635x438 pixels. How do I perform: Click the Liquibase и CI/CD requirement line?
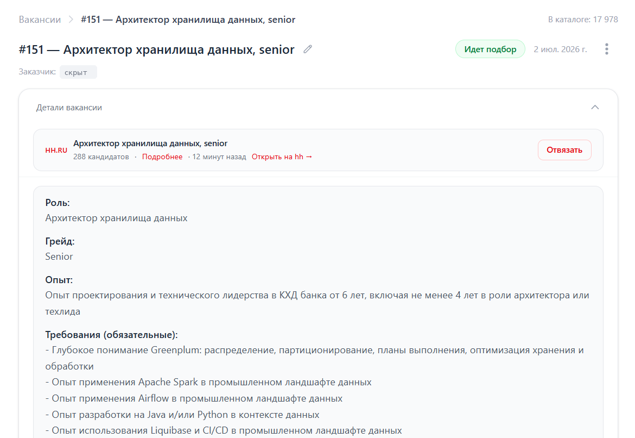(224, 431)
